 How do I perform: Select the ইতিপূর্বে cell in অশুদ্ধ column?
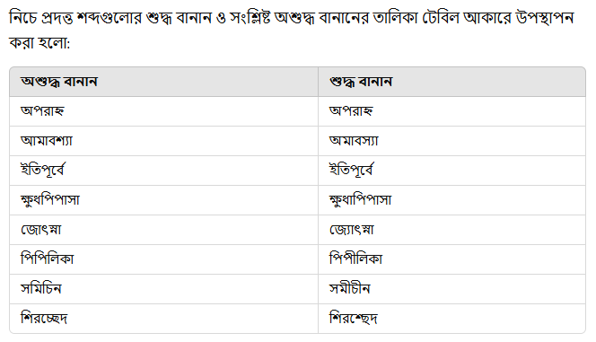(x=164, y=171)
